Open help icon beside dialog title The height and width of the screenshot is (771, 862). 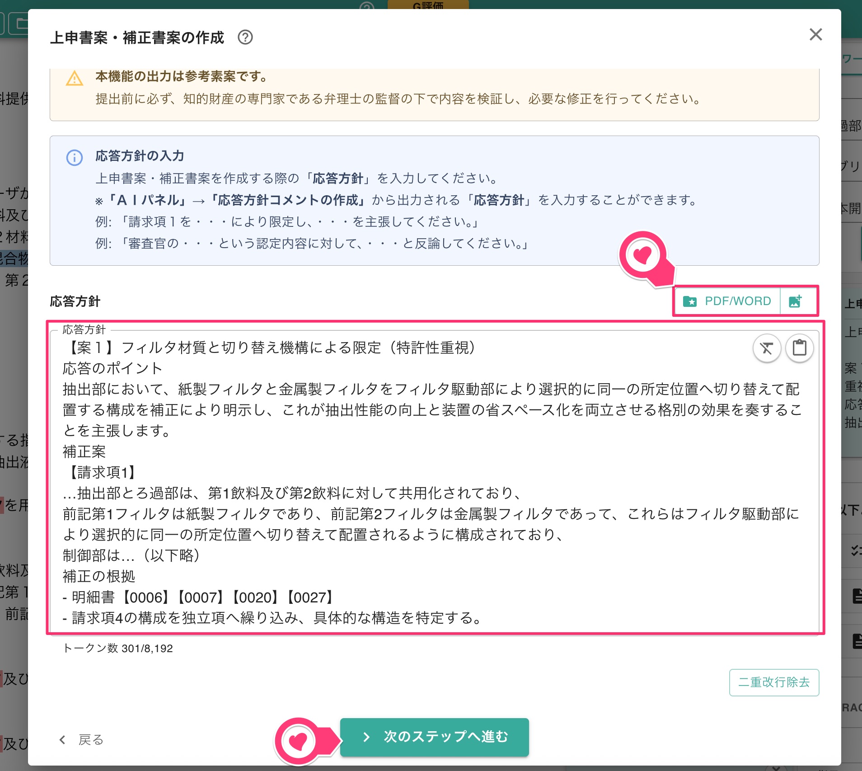coord(245,37)
